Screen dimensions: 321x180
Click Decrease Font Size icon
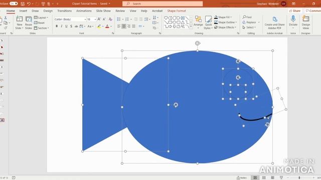pos(104,19)
